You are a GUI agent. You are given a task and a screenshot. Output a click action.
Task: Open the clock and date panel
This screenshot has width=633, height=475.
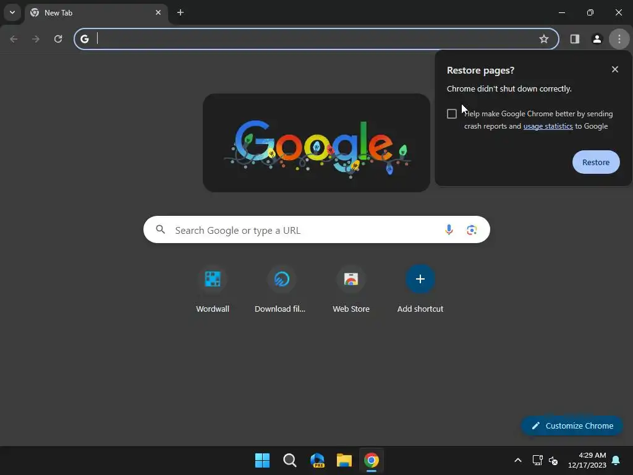[587, 460]
